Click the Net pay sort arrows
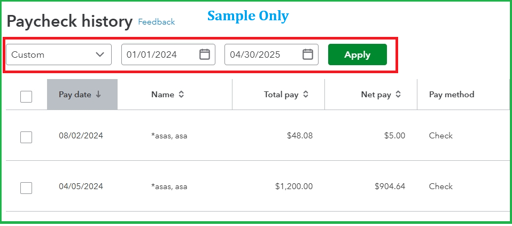Image resolution: width=512 pixels, height=226 pixels. coord(398,95)
